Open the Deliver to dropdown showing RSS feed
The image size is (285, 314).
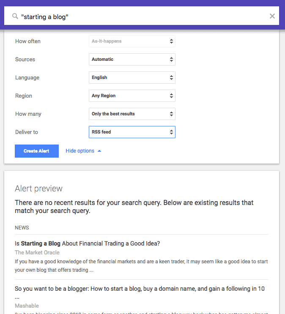tap(132, 132)
